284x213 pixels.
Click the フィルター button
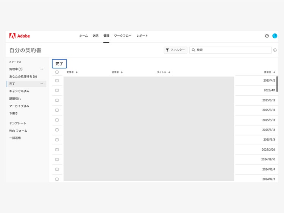pos(175,50)
